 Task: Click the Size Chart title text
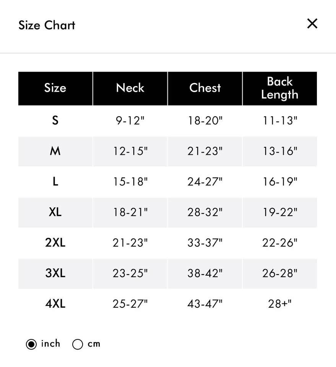click(47, 25)
